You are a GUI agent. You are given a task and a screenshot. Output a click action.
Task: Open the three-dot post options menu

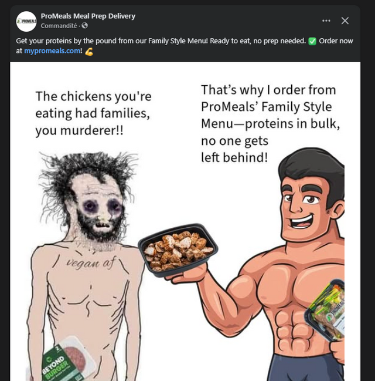(326, 21)
